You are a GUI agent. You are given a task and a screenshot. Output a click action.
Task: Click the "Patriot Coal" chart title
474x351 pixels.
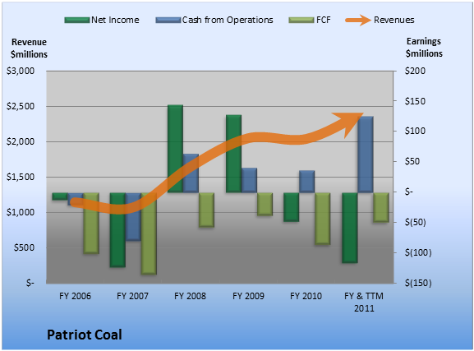[x=85, y=335]
